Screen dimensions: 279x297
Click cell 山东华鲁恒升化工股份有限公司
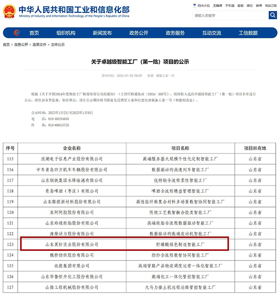click(x=72, y=277)
